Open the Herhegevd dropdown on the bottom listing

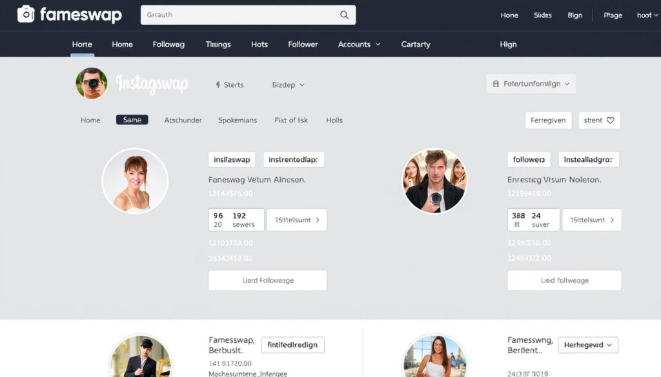click(x=587, y=345)
